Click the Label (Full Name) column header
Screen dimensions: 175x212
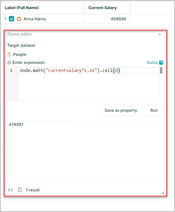[22, 8]
